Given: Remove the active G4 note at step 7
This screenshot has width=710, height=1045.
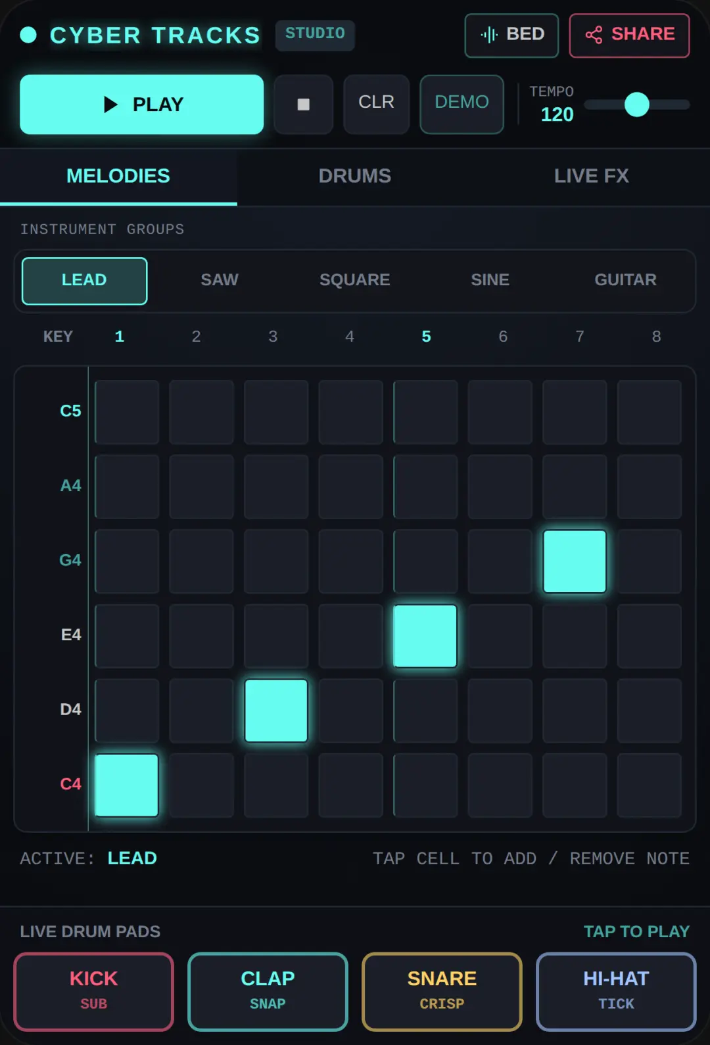Looking at the screenshot, I should pyautogui.click(x=575, y=561).
